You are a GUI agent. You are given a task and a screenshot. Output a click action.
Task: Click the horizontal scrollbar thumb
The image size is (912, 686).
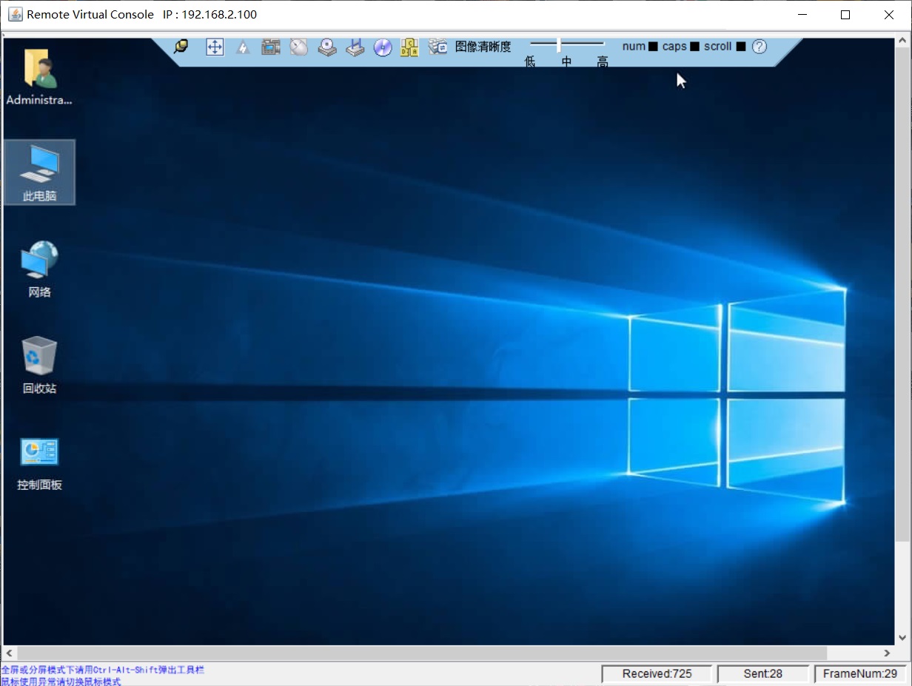(422, 653)
